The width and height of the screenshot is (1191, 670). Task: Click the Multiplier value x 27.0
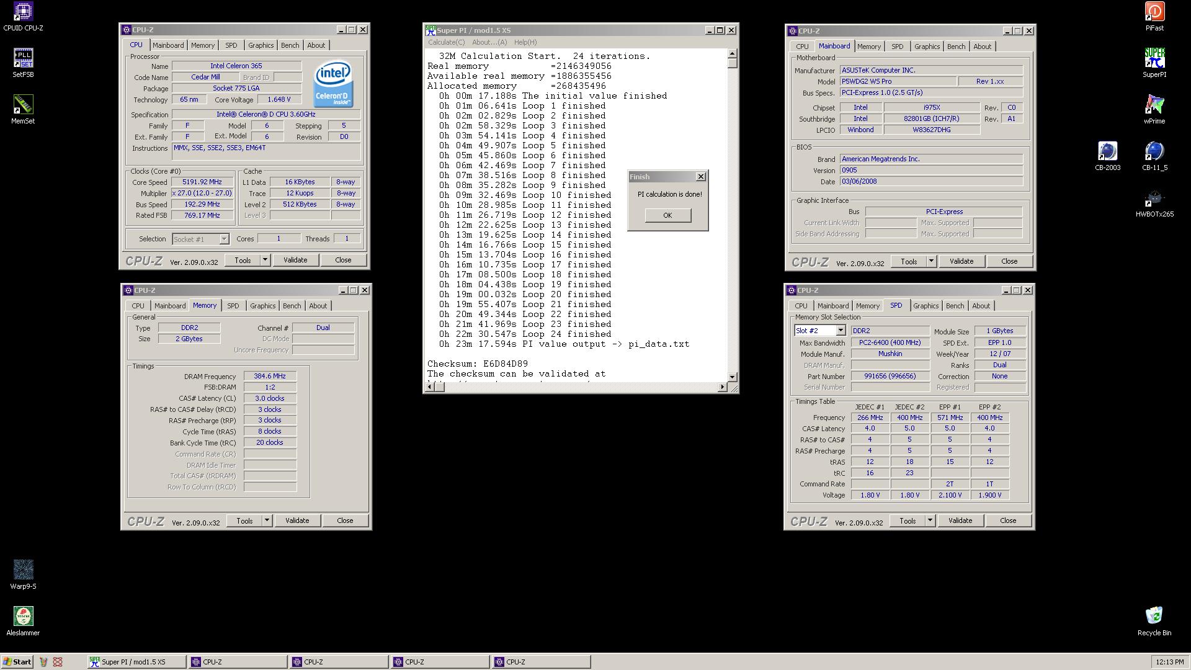click(x=202, y=194)
